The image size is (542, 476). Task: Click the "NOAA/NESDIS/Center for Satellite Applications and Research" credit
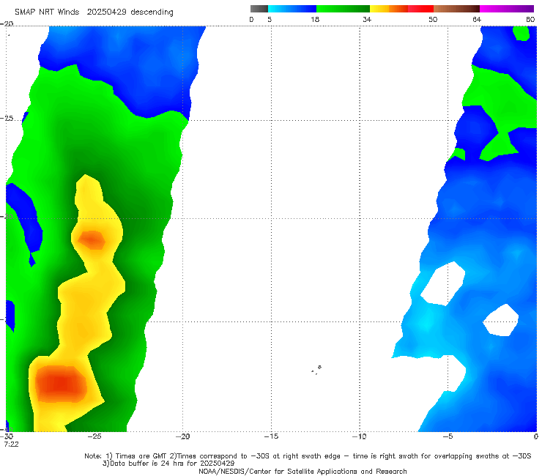[302, 472]
